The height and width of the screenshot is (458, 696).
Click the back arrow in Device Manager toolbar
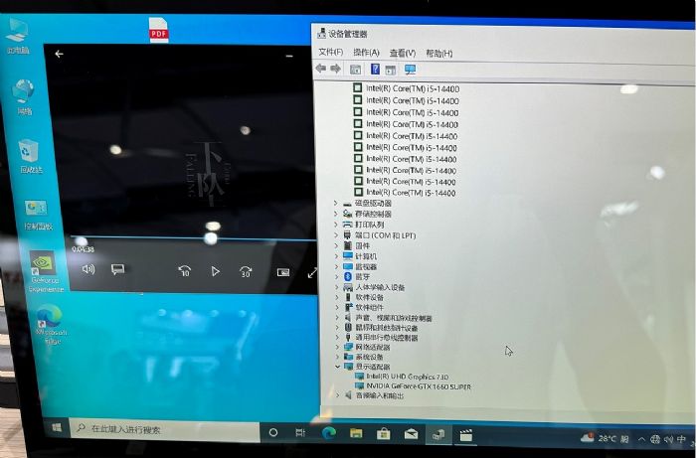point(320,69)
